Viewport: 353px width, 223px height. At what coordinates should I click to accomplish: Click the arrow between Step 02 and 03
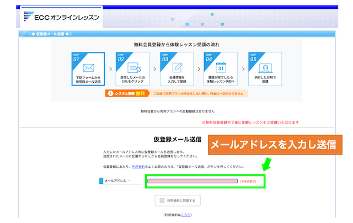tap(154, 69)
